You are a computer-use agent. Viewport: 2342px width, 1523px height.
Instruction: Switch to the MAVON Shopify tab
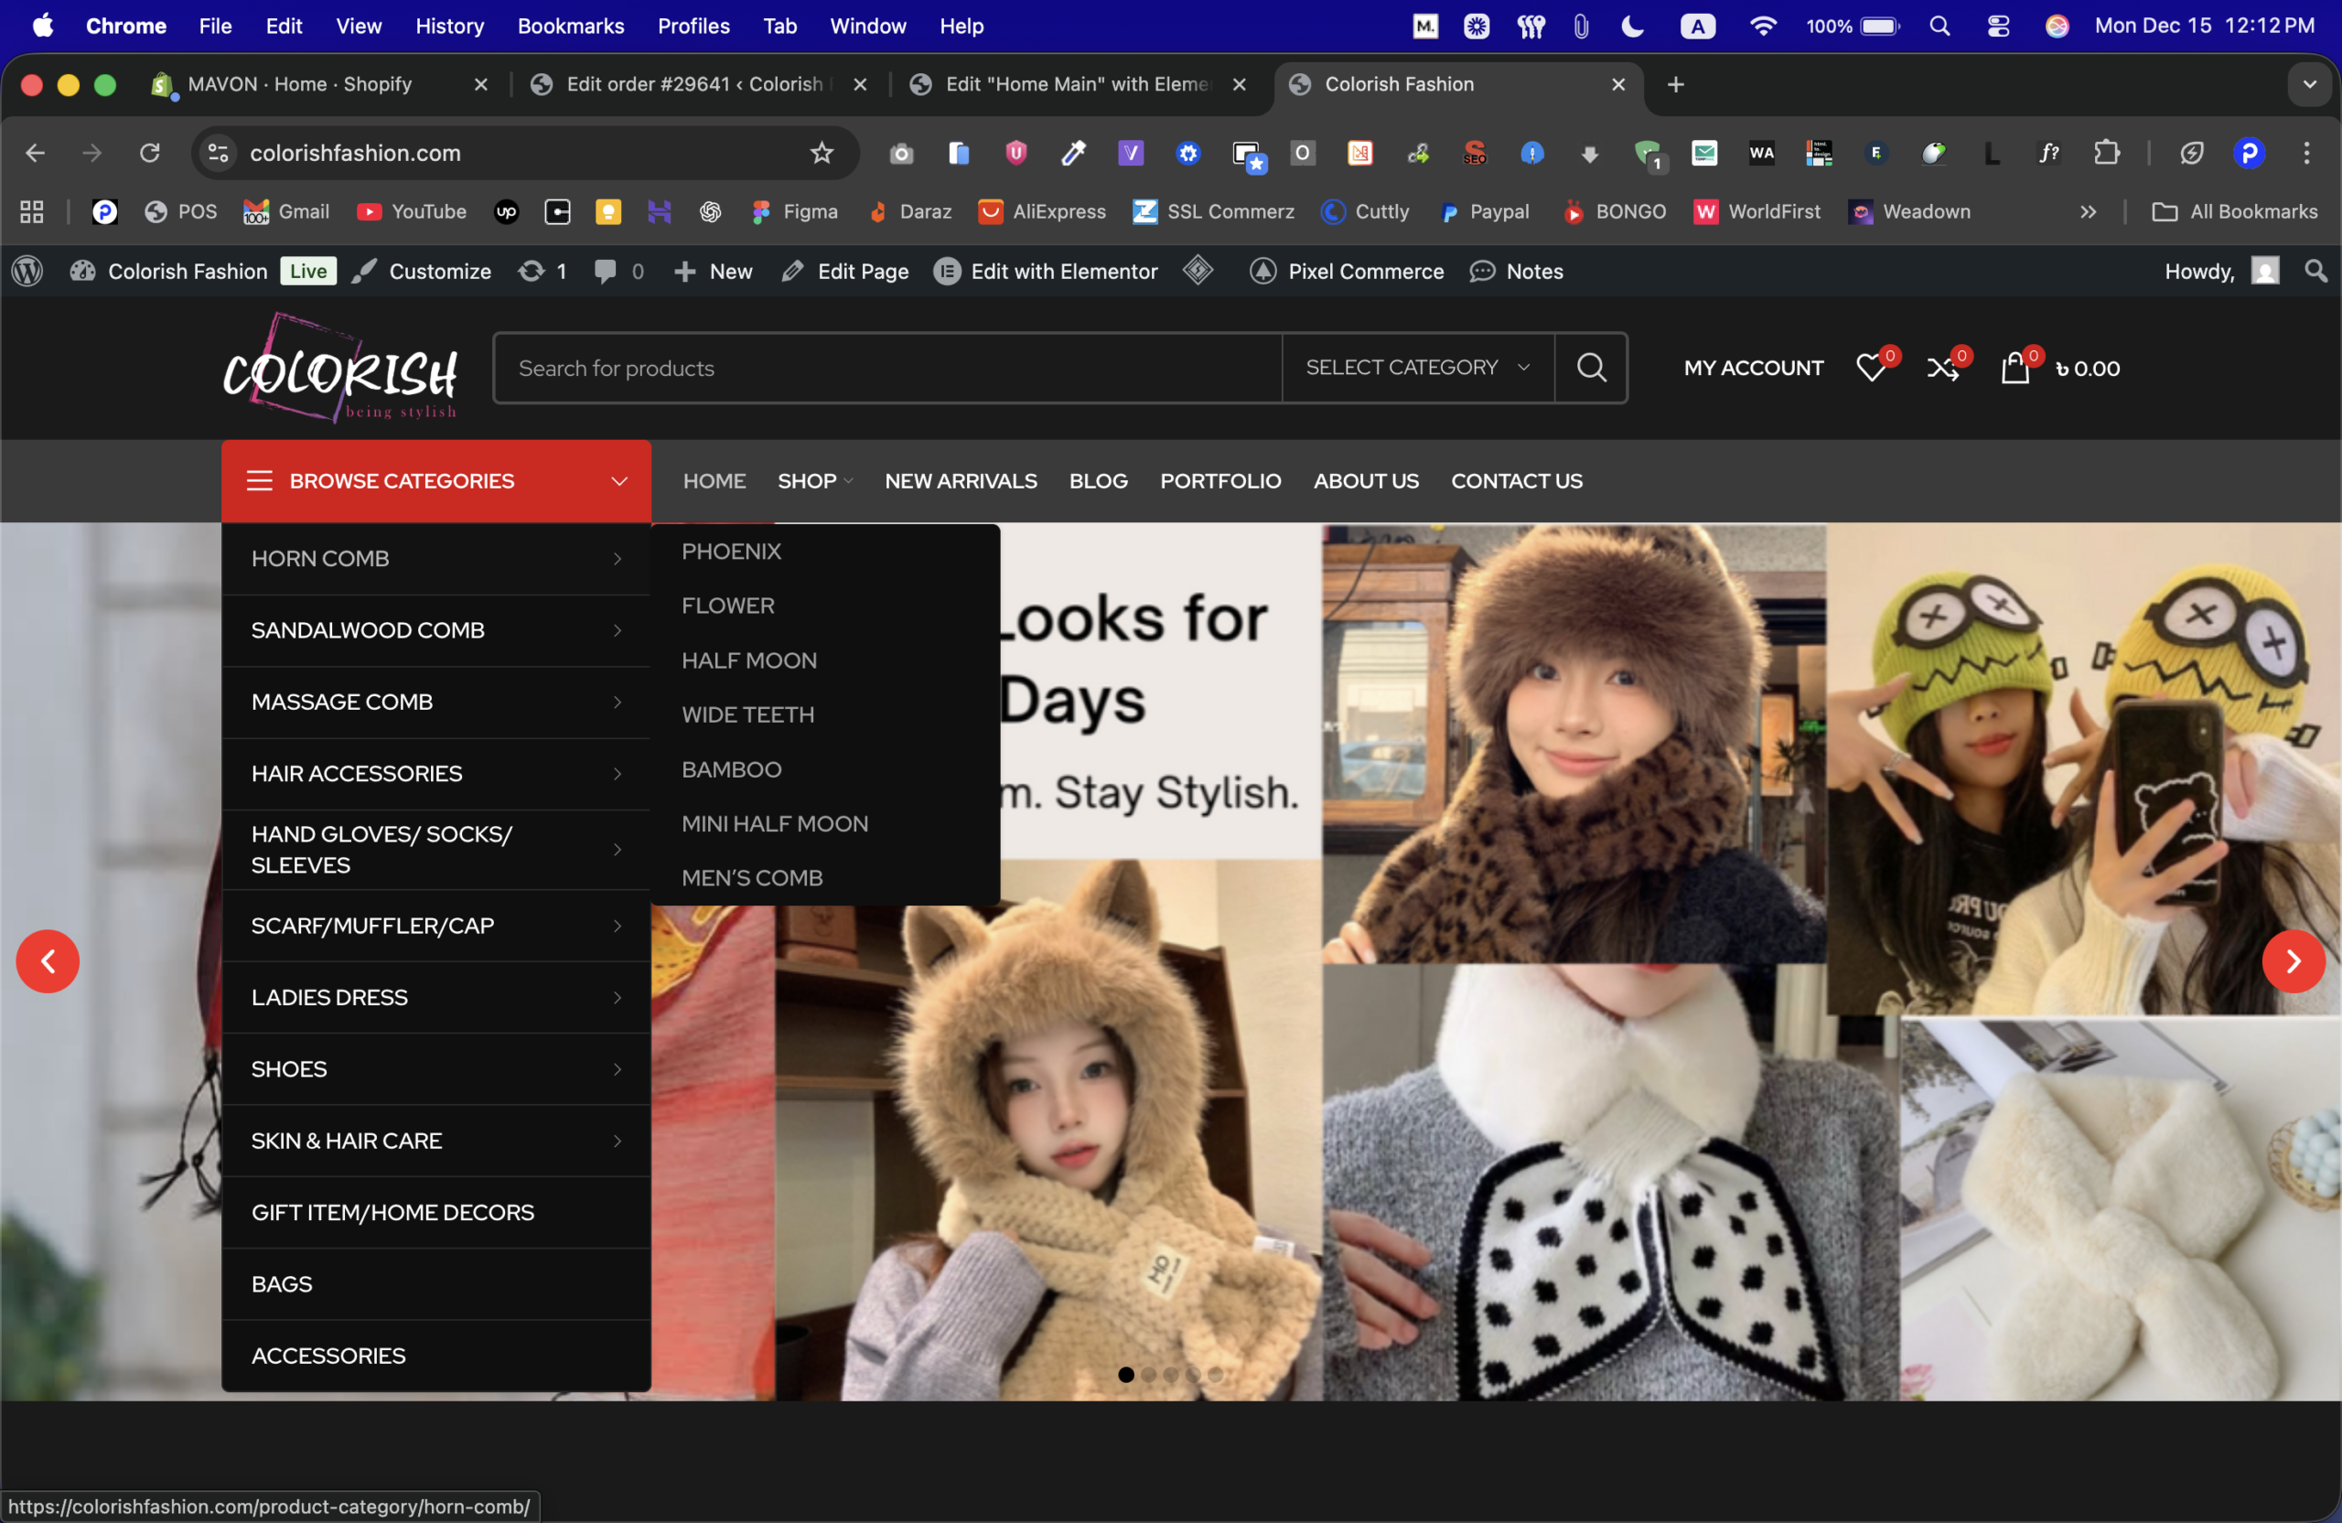300,84
